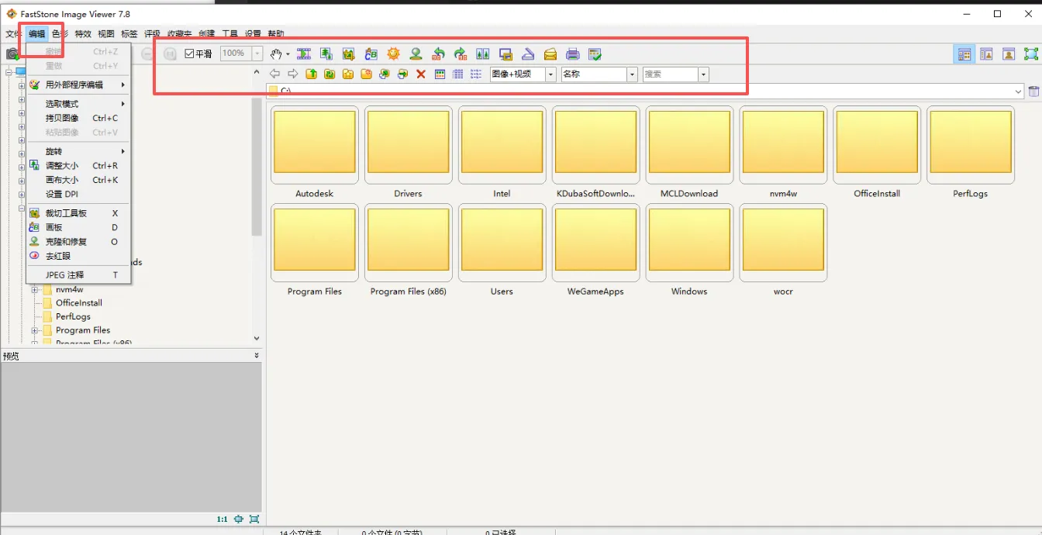Image resolution: width=1042 pixels, height=535 pixels.
Task: Open the 100% zoom dropdown
Action: (x=257, y=53)
